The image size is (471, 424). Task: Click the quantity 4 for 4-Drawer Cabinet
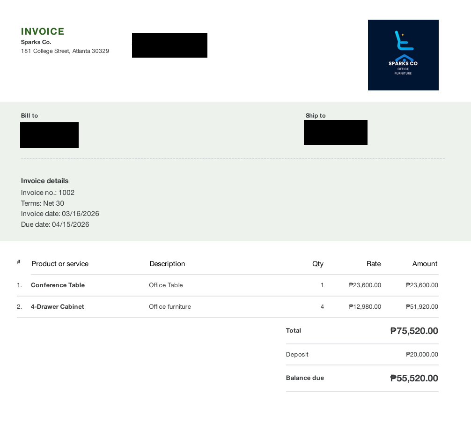point(322,307)
